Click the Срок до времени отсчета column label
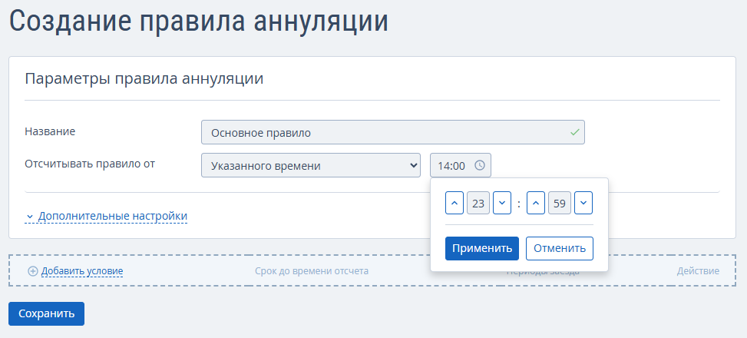This screenshot has height=338, width=747. click(312, 271)
